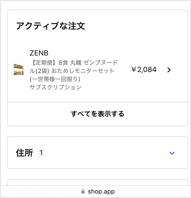Click the ZENB store name

39,53
